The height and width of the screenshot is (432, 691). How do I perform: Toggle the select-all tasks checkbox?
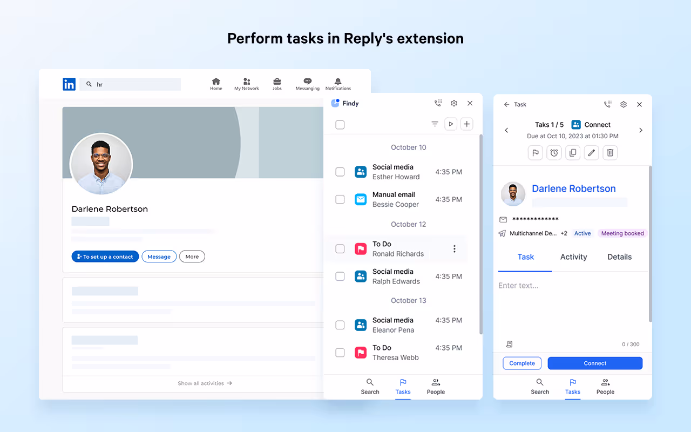click(340, 125)
